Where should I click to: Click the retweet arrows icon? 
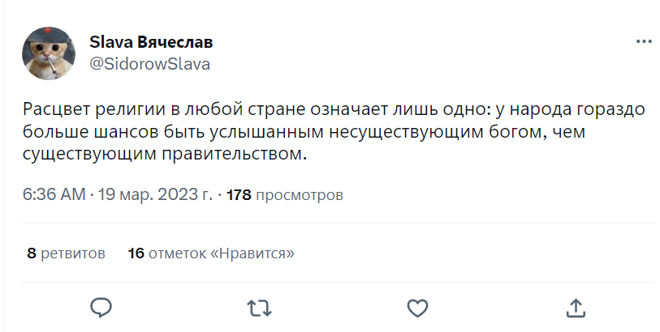(258, 308)
